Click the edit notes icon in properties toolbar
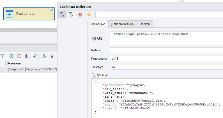This screenshot has height=118, width=223. (71, 15)
